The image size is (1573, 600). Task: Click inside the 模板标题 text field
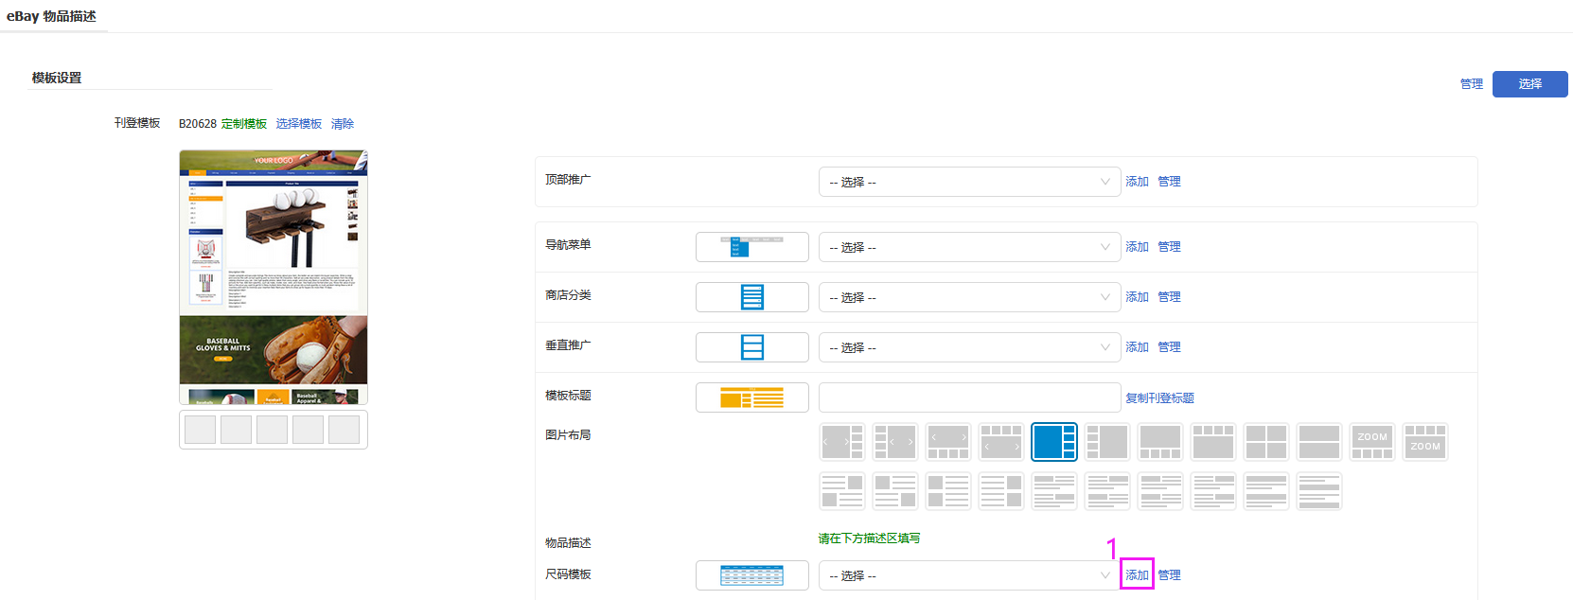pyautogui.click(x=969, y=397)
